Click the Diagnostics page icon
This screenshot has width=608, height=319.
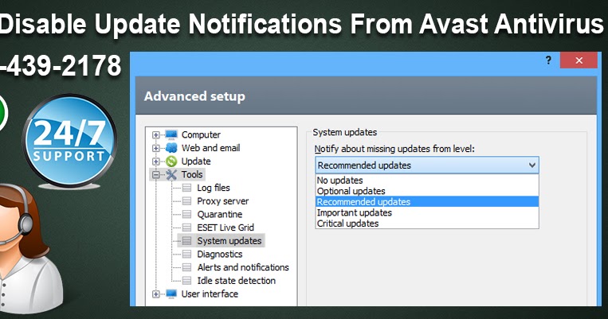click(x=187, y=255)
